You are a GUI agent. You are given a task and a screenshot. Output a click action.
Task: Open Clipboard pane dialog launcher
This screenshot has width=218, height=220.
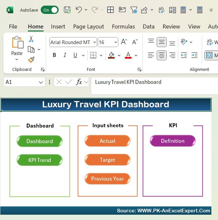coord(43,70)
